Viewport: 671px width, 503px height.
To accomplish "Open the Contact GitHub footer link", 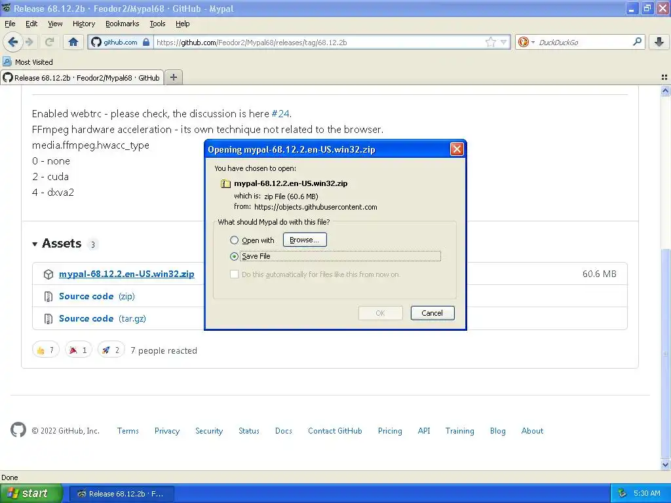I will (335, 431).
